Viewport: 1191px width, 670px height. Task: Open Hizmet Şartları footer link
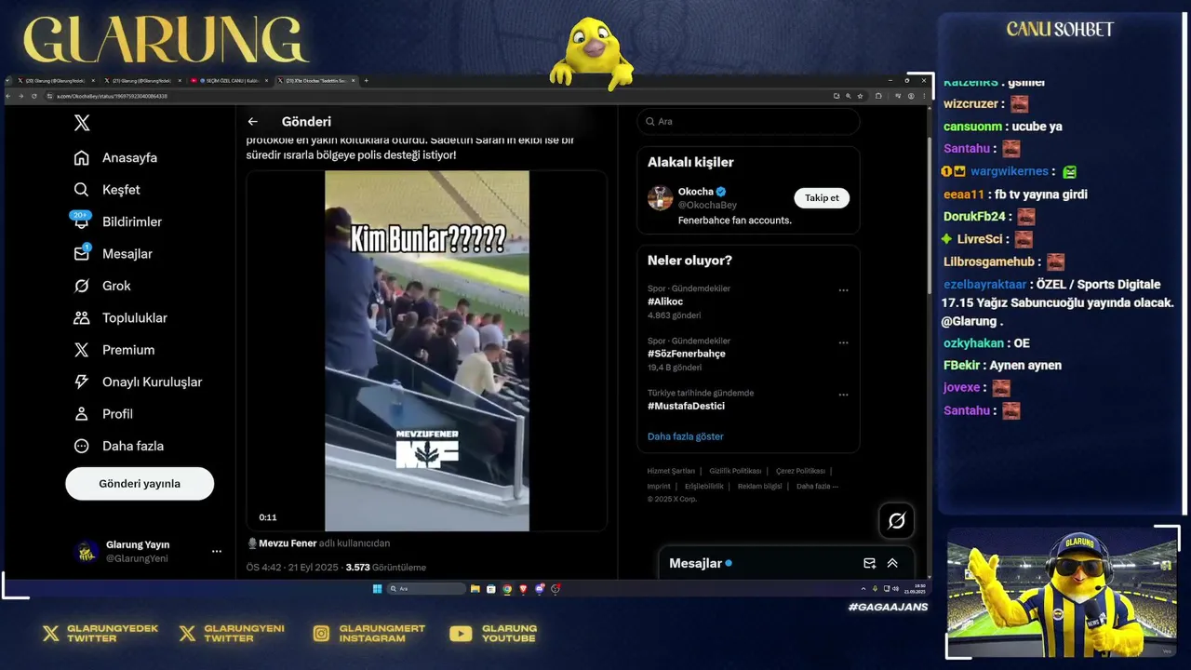(671, 471)
